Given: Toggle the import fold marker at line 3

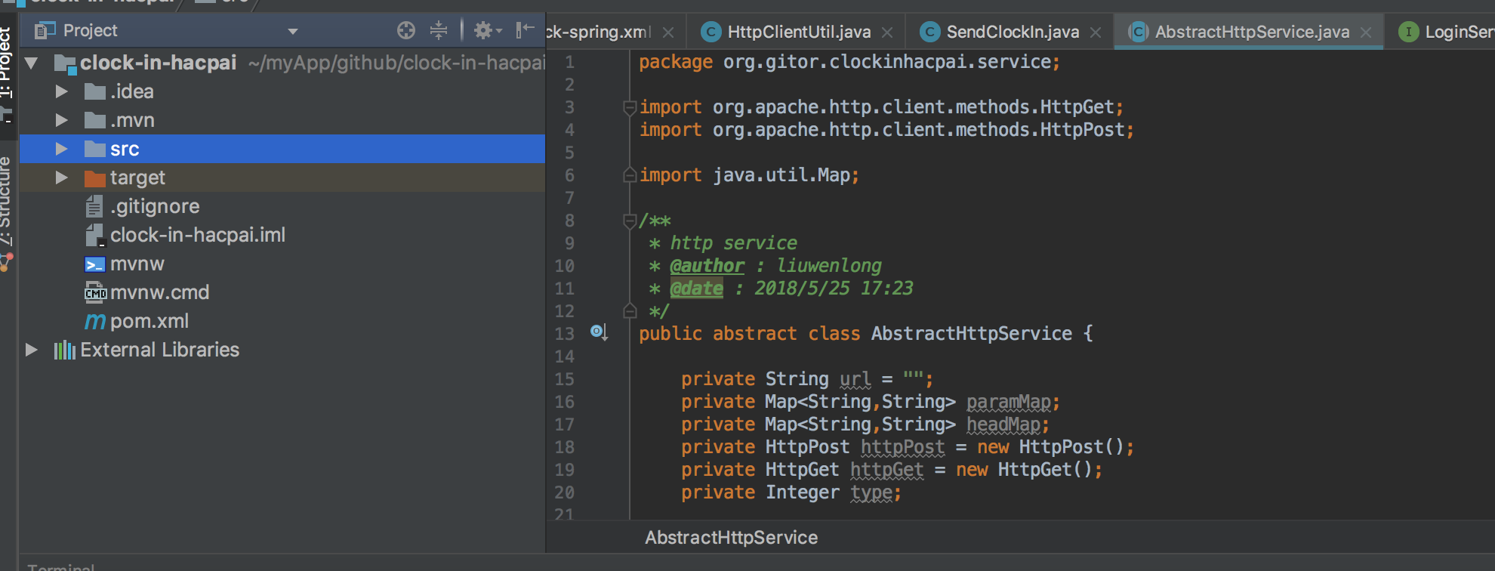Looking at the screenshot, I should 629,107.
